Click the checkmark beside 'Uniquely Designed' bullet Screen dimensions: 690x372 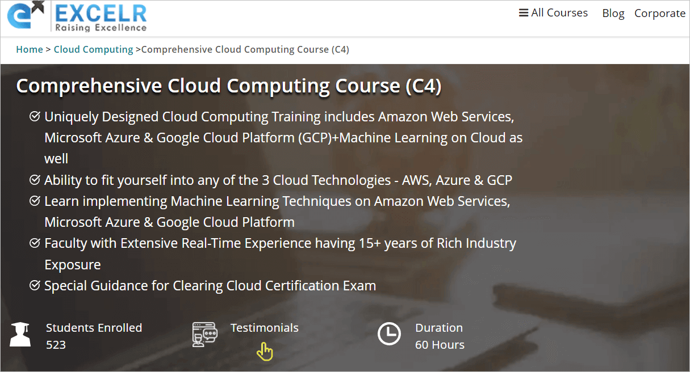click(x=35, y=116)
